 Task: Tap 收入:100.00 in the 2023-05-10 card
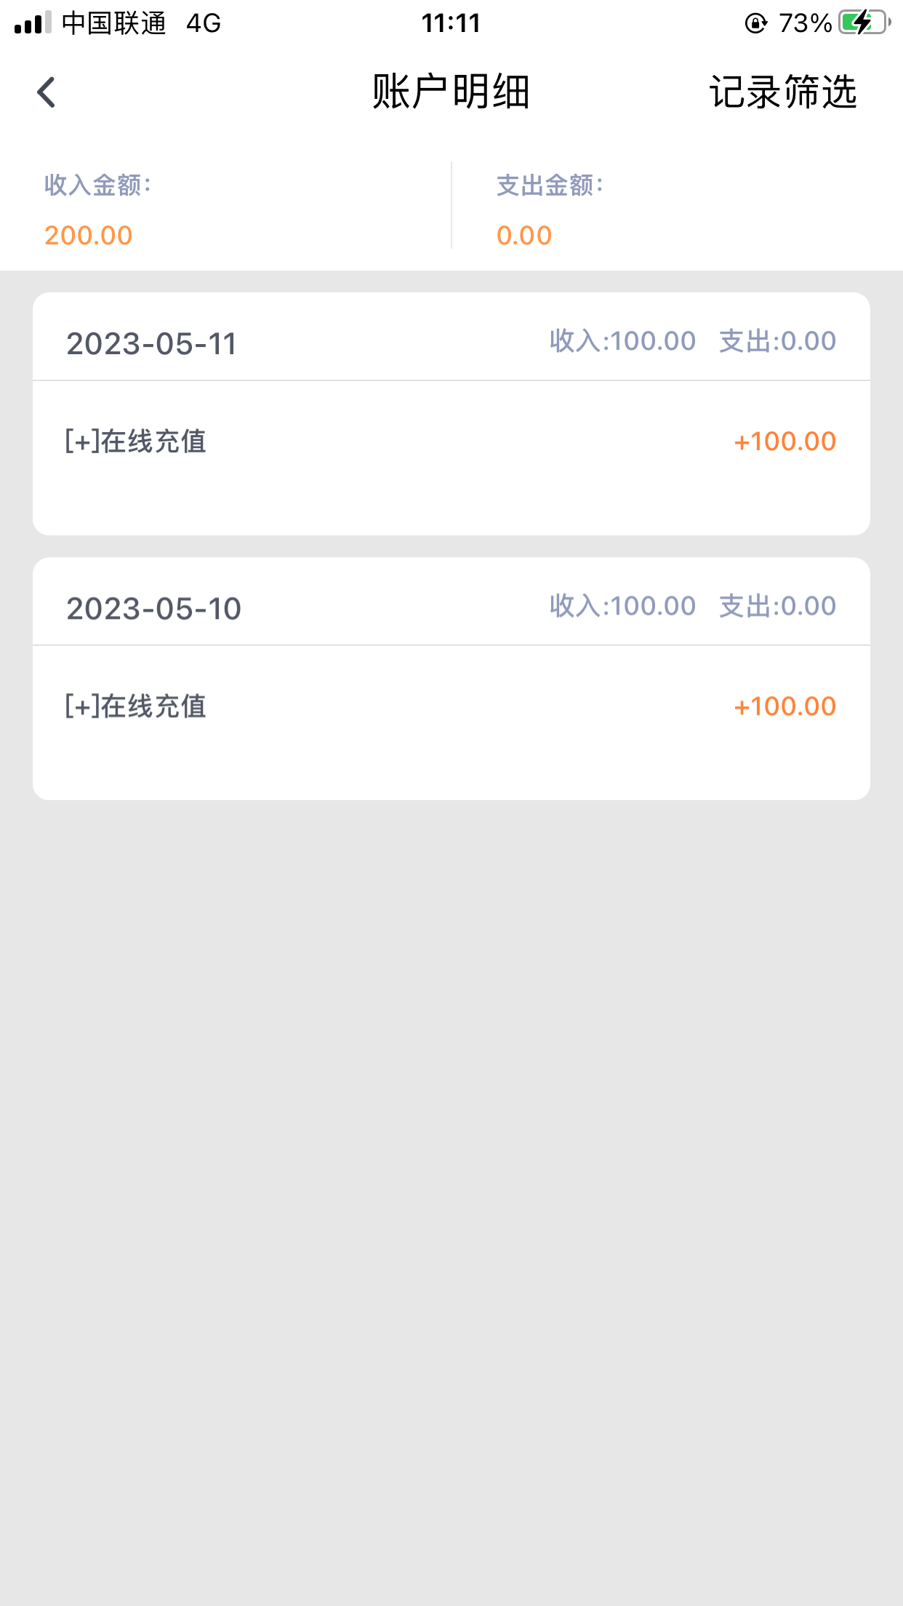click(x=622, y=605)
